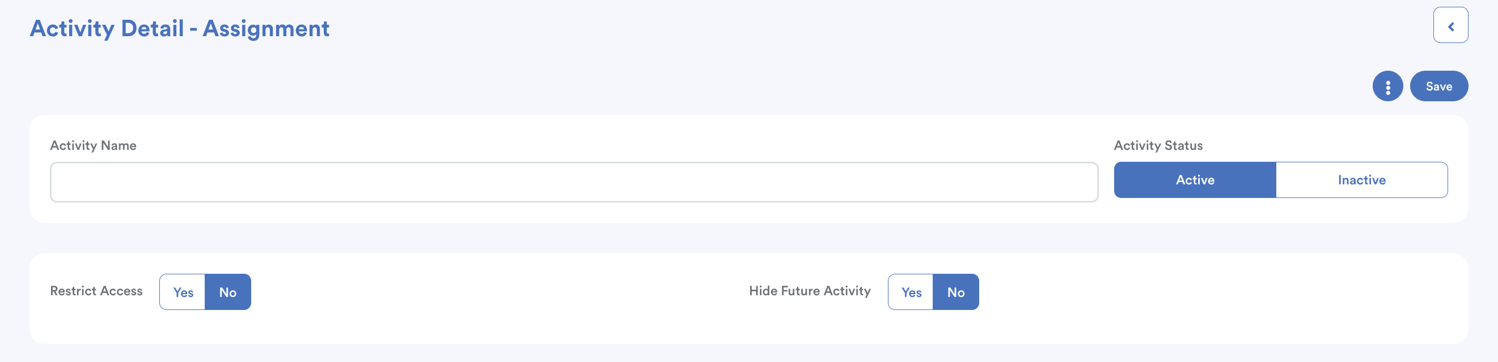Click the back chevron button

(x=1450, y=25)
